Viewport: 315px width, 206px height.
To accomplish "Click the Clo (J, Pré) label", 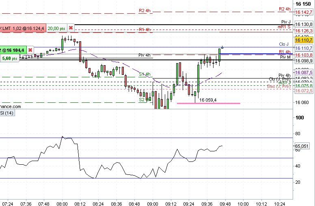I will 280,79.
